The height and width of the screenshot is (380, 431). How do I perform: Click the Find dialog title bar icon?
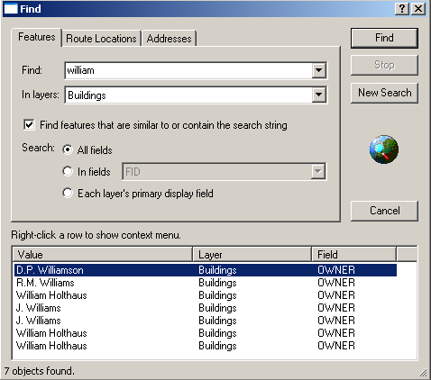pyautogui.click(x=11, y=9)
